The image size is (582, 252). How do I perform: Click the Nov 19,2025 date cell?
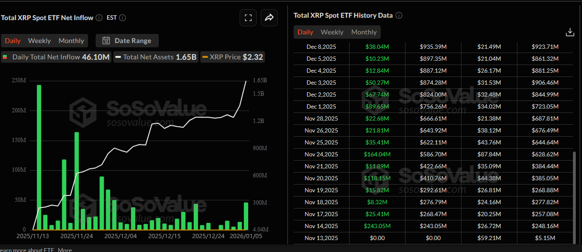(x=321, y=190)
